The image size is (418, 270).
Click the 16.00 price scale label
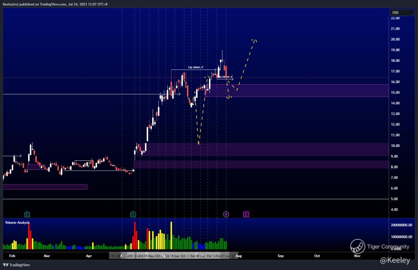pos(395,82)
